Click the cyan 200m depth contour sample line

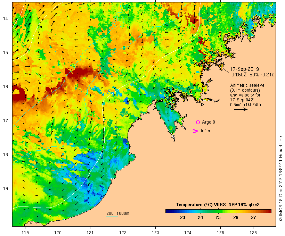coord(112,217)
